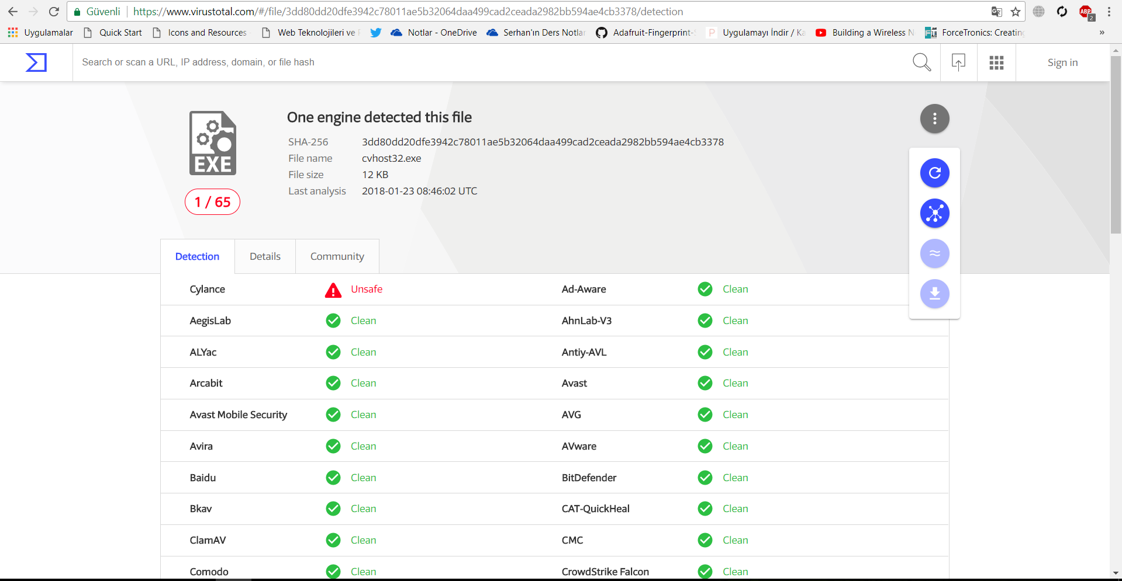The height and width of the screenshot is (581, 1122).
Task: Open the ForceTronics bookmark
Action: tap(975, 33)
